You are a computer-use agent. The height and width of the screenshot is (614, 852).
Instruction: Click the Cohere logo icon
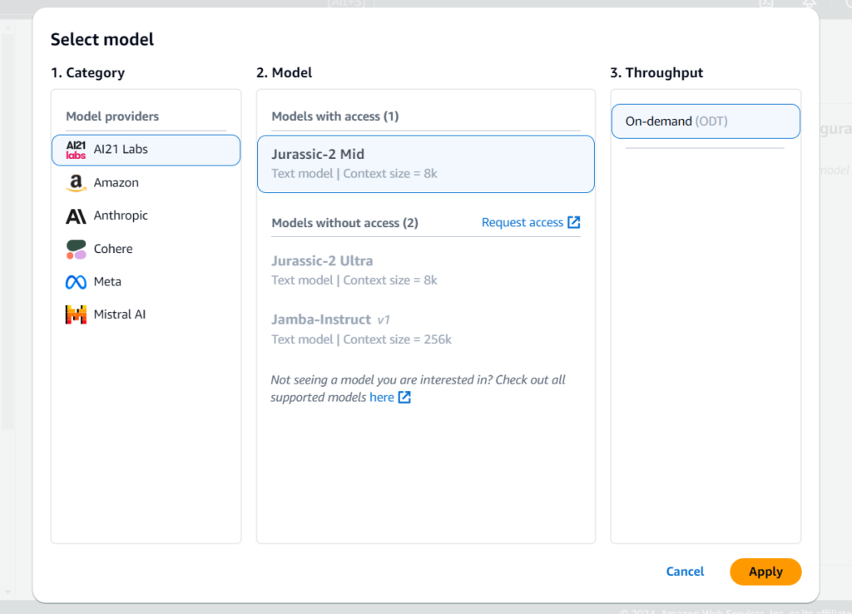coord(75,248)
